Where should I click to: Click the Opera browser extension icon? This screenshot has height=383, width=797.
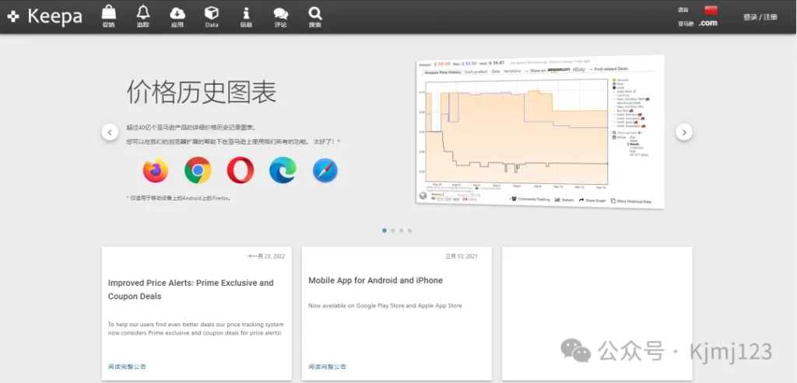click(241, 170)
